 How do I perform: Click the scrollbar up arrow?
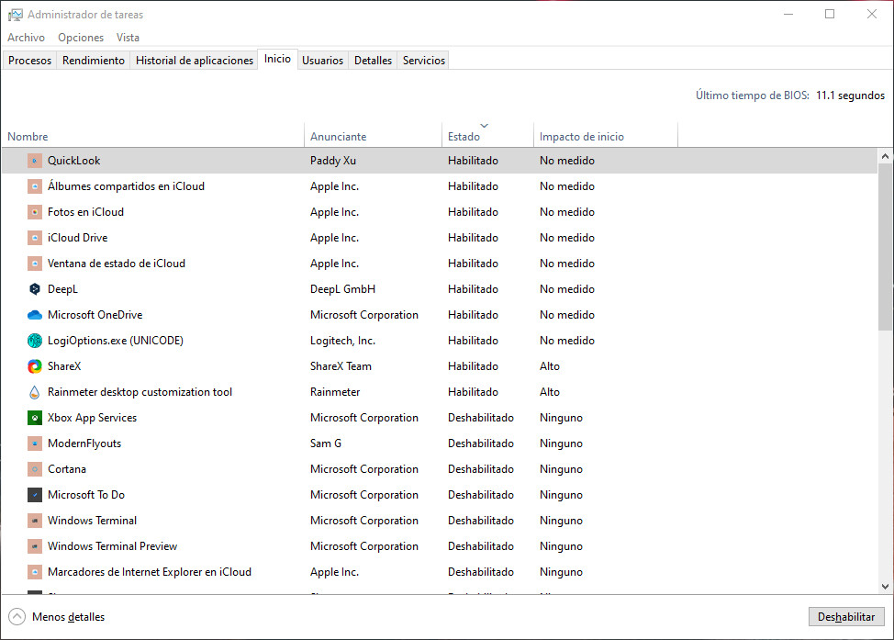885,156
